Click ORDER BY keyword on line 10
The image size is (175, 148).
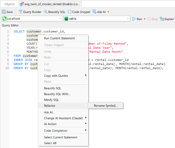tap(21, 68)
